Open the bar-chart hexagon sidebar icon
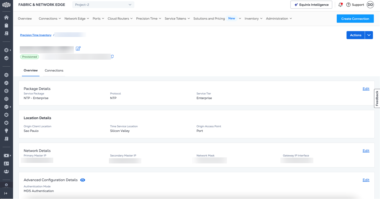The width and height of the screenshot is (380, 199). click(6, 58)
